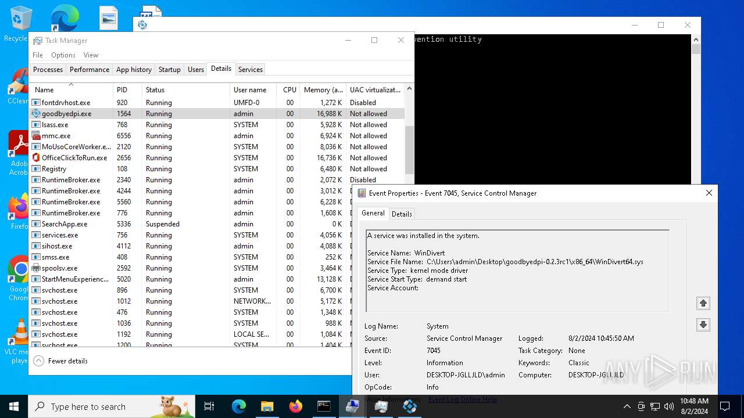
Task: Open network settings tray icon
Action: 655,406
